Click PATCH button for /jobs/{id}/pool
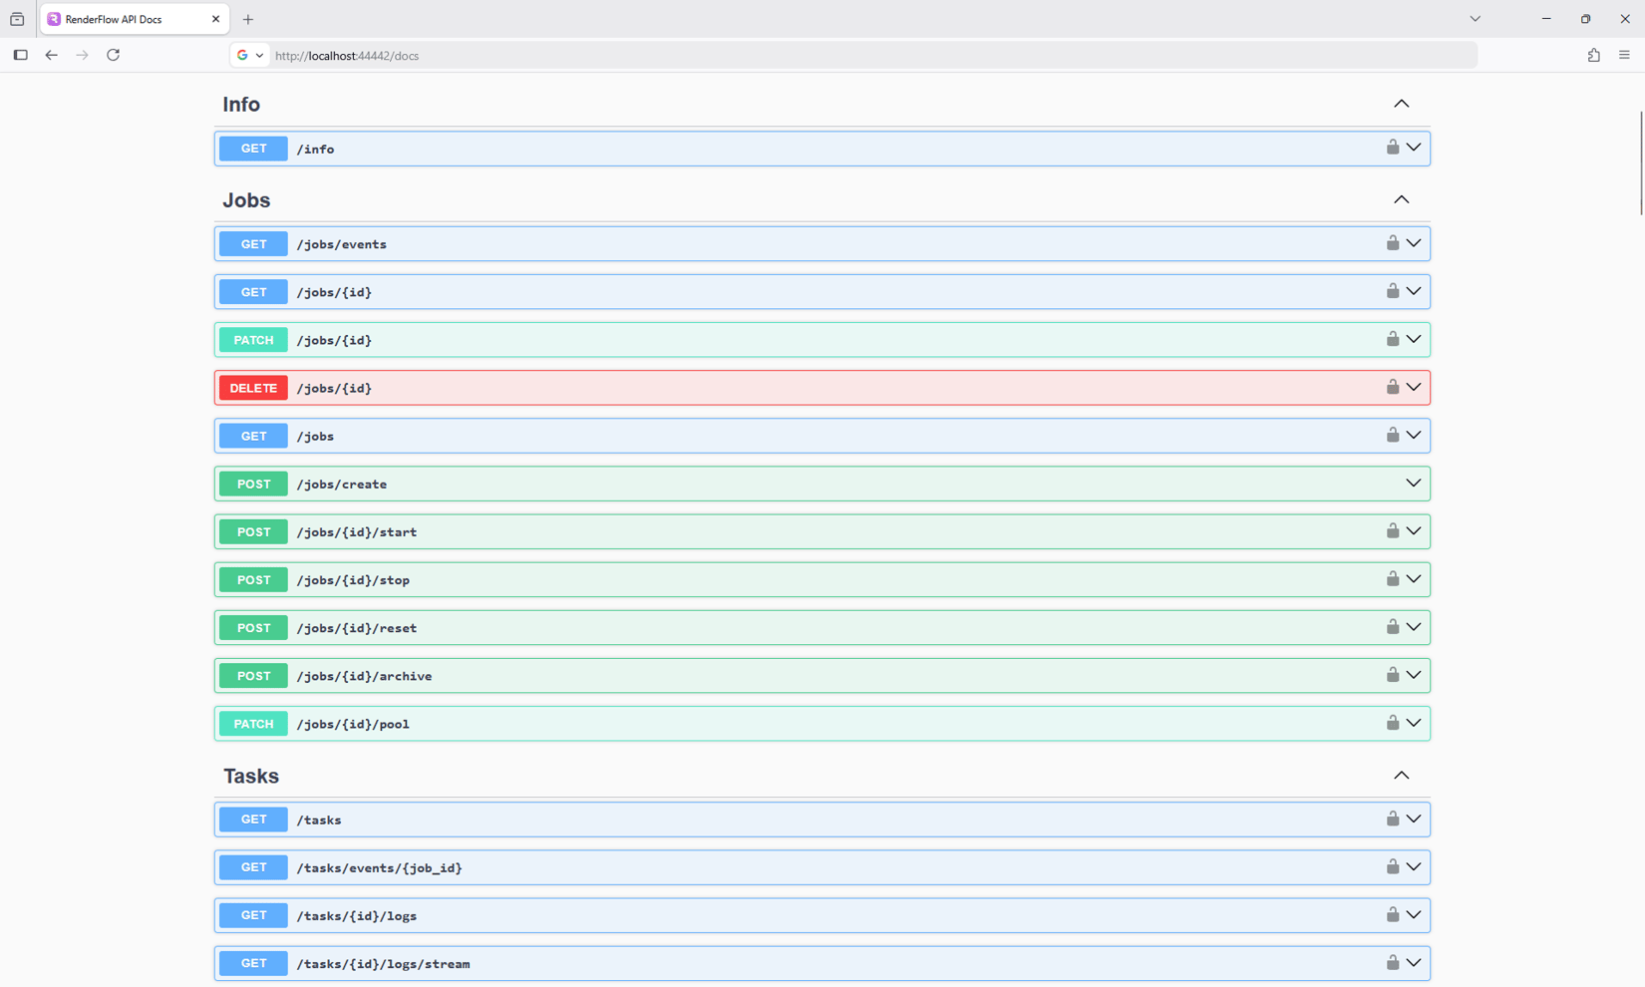The height and width of the screenshot is (987, 1645). (253, 724)
